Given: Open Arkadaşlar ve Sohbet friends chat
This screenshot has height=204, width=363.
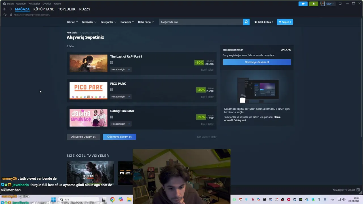Looking at the screenshot, I should pos(346,190).
